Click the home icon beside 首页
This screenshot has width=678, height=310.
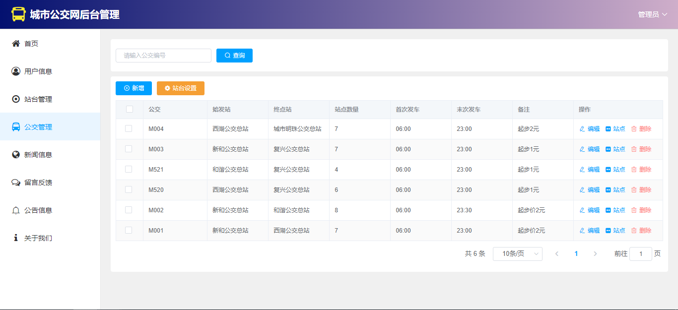coord(16,44)
